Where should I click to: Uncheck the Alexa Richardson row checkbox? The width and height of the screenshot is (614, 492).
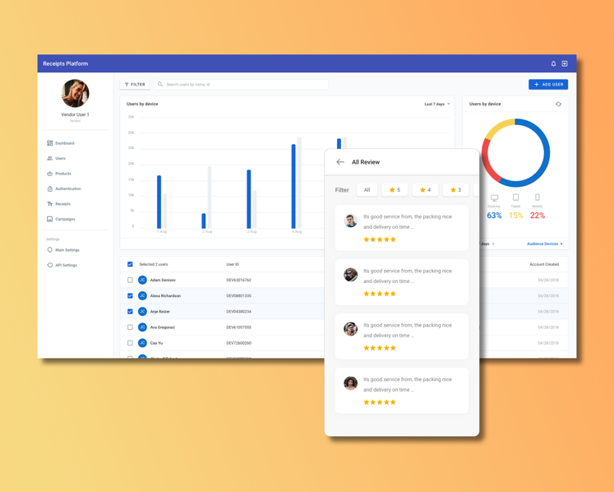(x=130, y=295)
